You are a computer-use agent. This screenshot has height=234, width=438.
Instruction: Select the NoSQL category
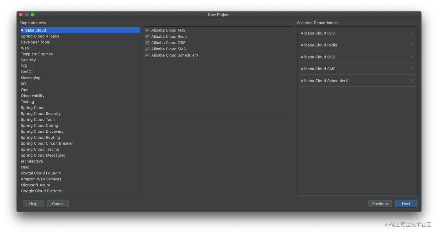tap(80, 72)
